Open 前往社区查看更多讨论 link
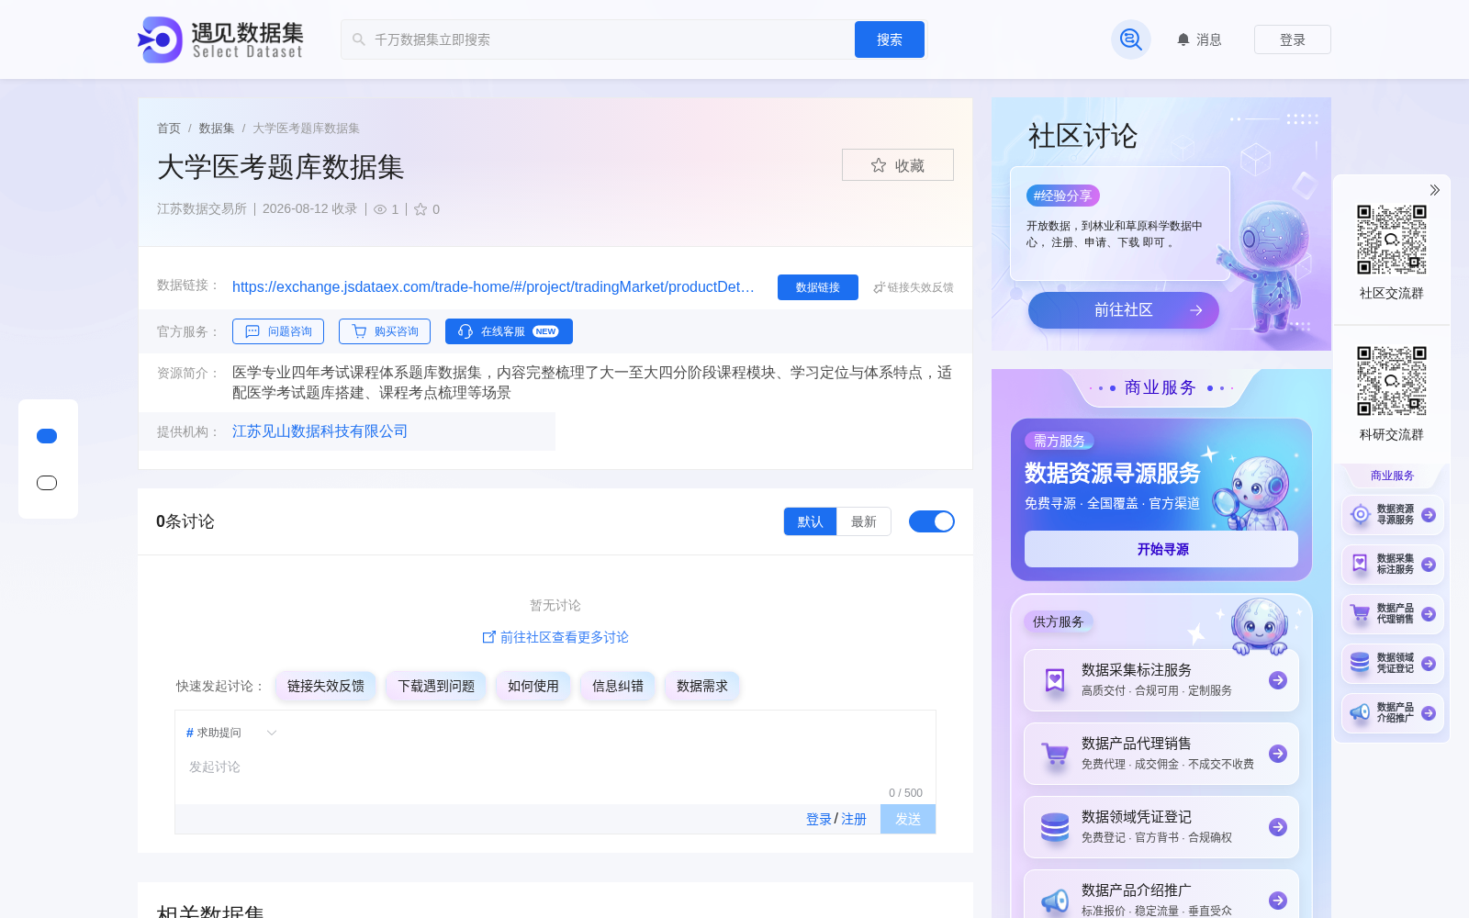The width and height of the screenshot is (1469, 918). point(555,637)
